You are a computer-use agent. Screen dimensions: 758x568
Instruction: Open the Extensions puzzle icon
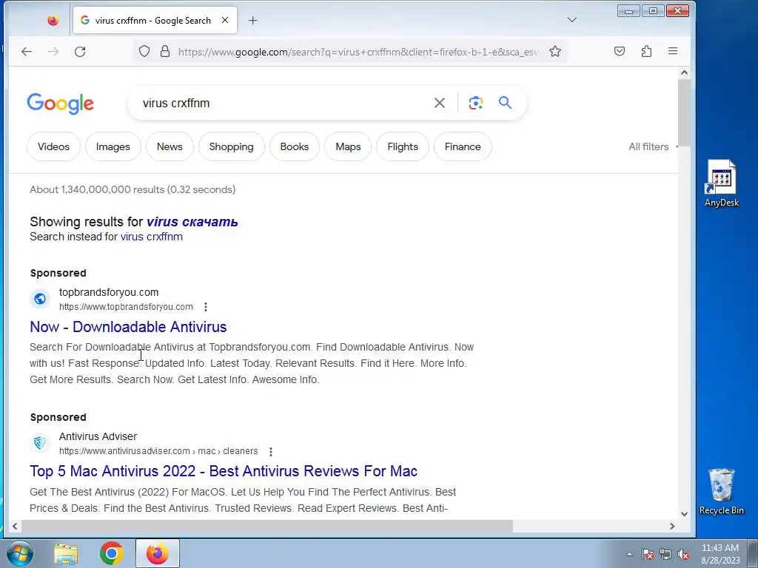646,51
